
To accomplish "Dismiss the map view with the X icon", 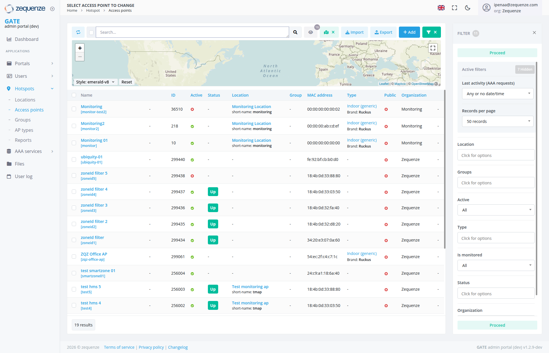I will [x=333, y=32].
